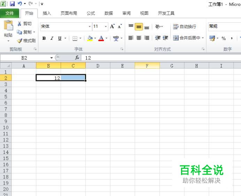This screenshot has width=241, height=196.
Task: Click Merge and Center (合并后居中)
Action: (187, 38)
